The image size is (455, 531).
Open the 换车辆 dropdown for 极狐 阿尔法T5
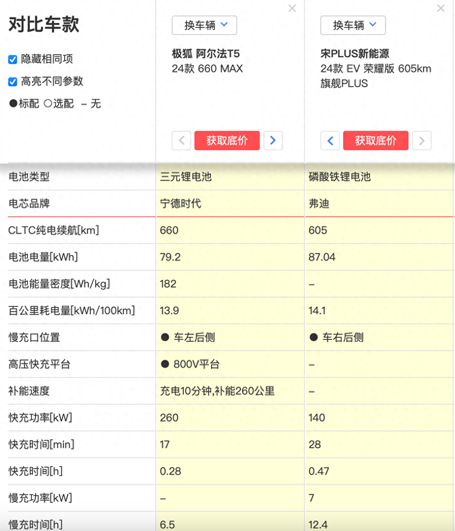(204, 25)
